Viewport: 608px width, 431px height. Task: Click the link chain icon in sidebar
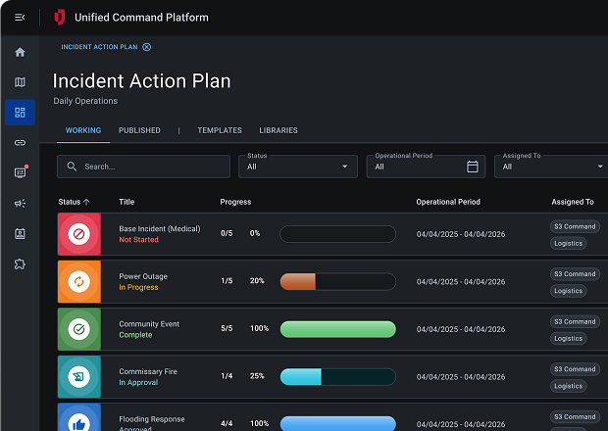(x=20, y=143)
